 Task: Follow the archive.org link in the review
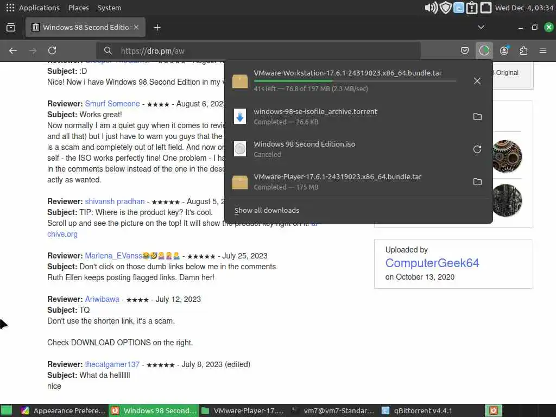point(62,234)
